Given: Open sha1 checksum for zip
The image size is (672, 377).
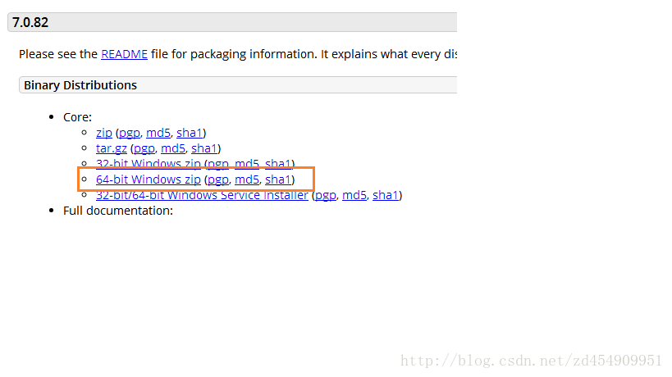Looking at the screenshot, I should coord(189,133).
